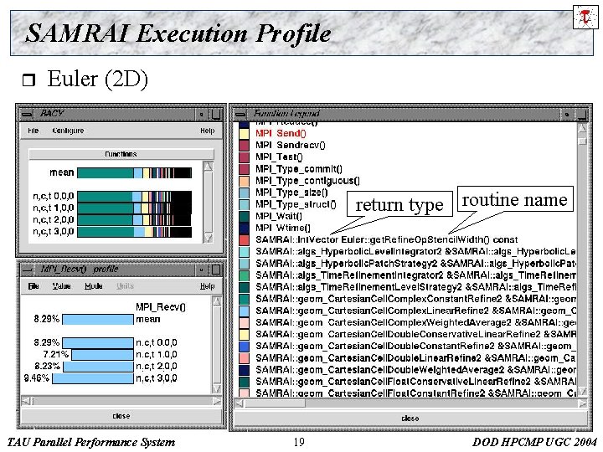Select geom_CartesianCellDoubleConstantRefine2 legend entry

click(415, 347)
